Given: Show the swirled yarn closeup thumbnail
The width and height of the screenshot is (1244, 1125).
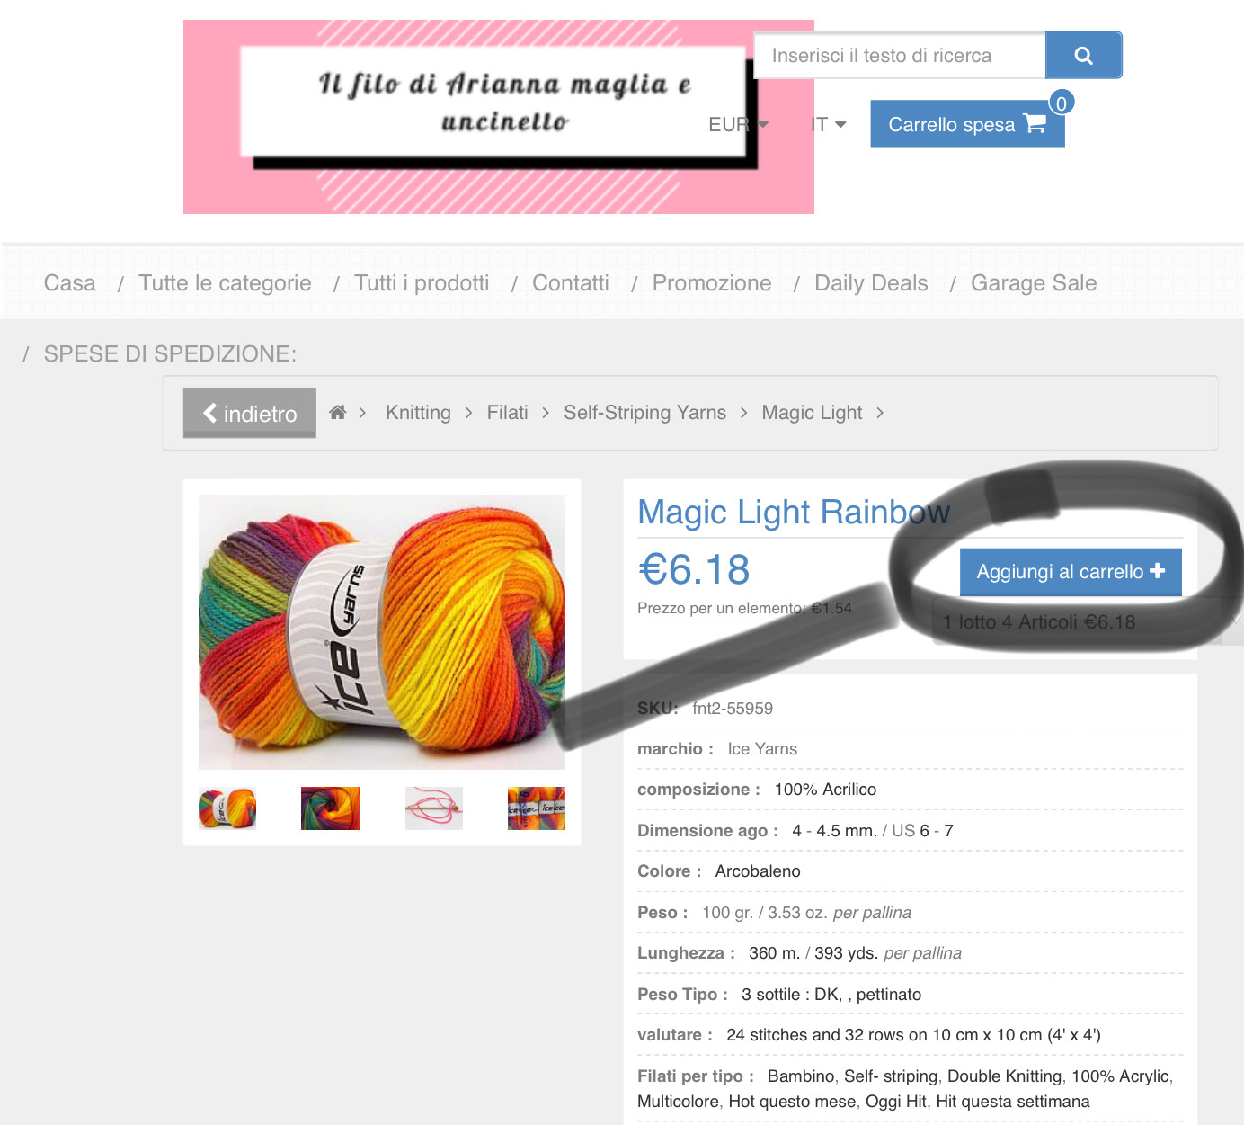Looking at the screenshot, I should coord(330,808).
